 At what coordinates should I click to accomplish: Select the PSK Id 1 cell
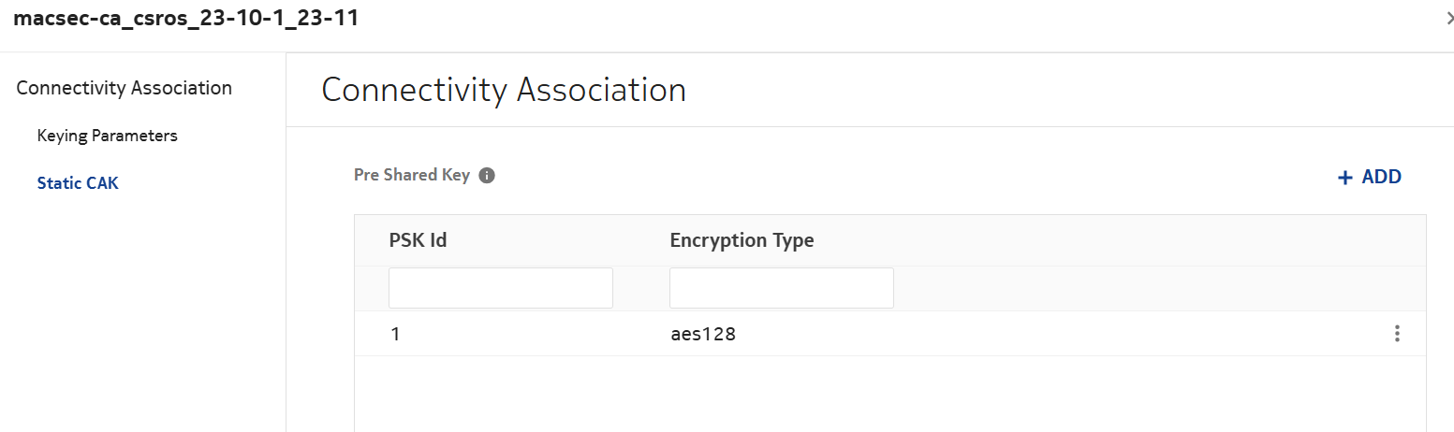click(x=395, y=334)
